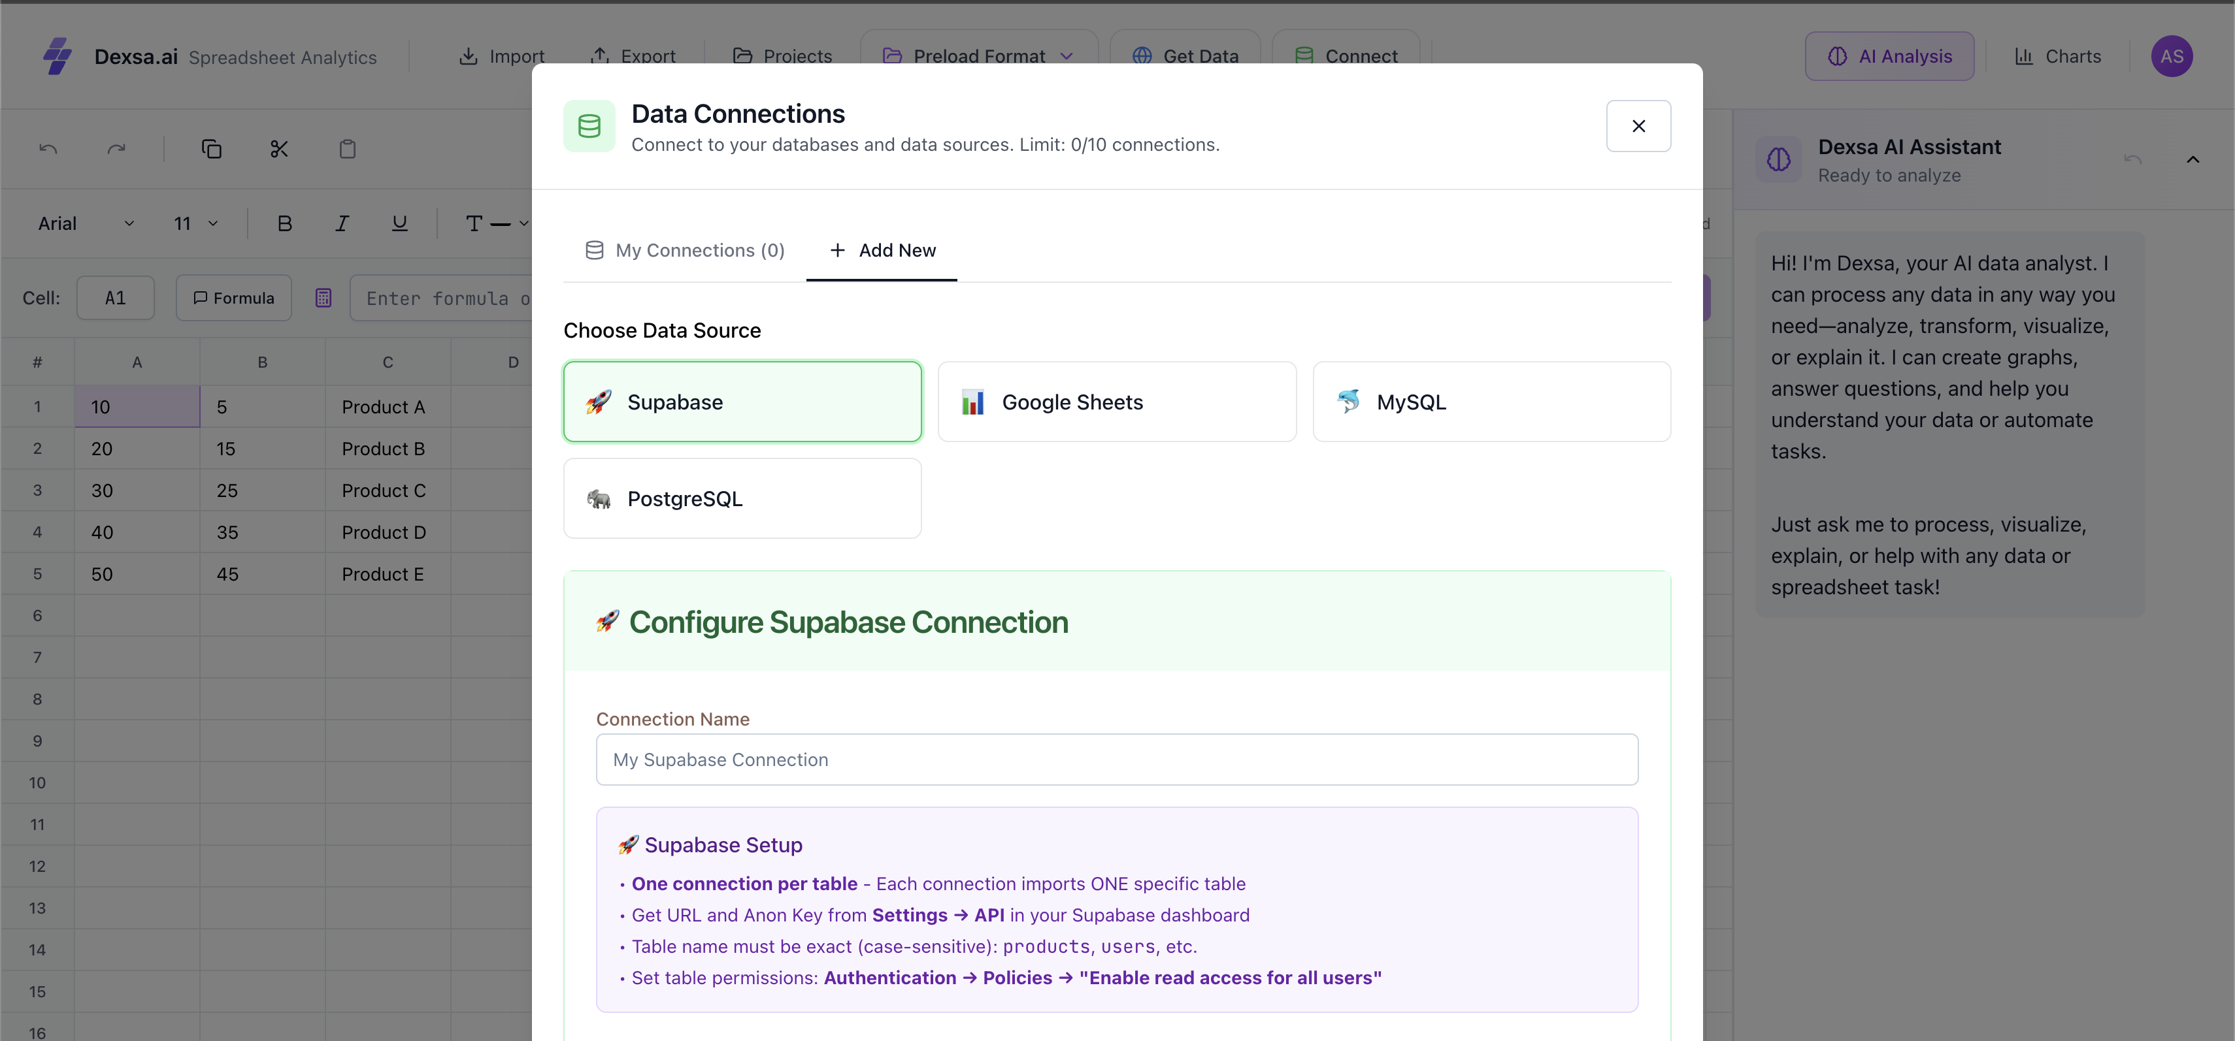The width and height of the screenshot is (2235, 1041).
Task: Click the green database icon in dialog header
Action: (x=589, y=127)
